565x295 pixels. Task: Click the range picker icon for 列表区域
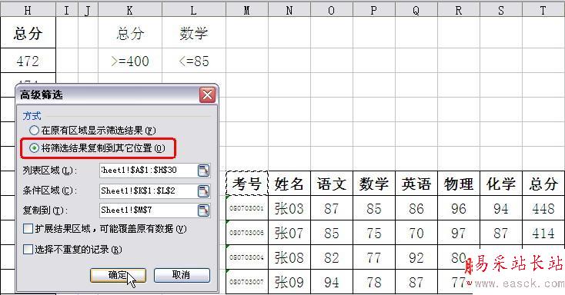coord(203,171)
